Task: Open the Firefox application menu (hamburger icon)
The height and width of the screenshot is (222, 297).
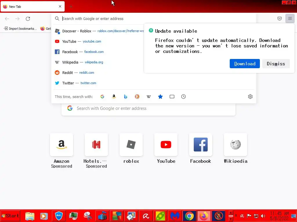Action: point(290,18)
